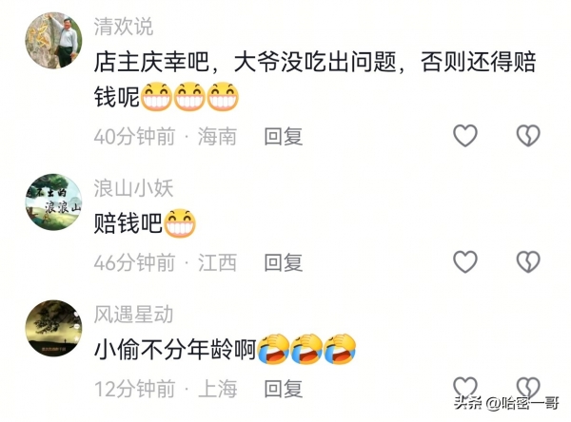Dislike the 清欢说 comment with broken heart
The width and height of the screenshot is (571, 422).
tap(528, 136)
